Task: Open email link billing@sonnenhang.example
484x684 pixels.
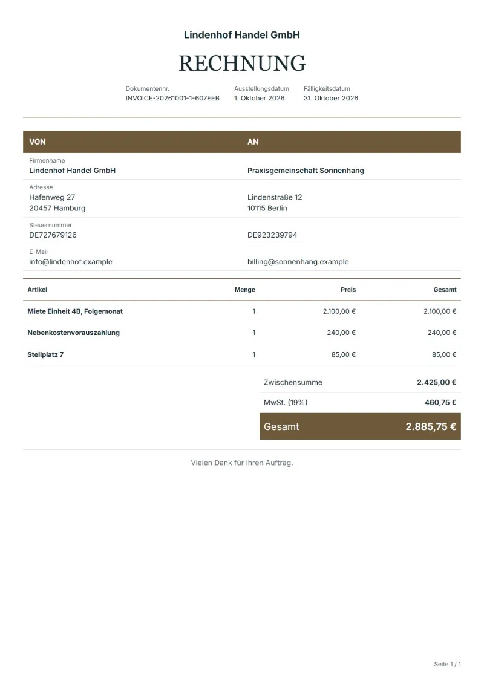Action: click(x=298, y=262)
